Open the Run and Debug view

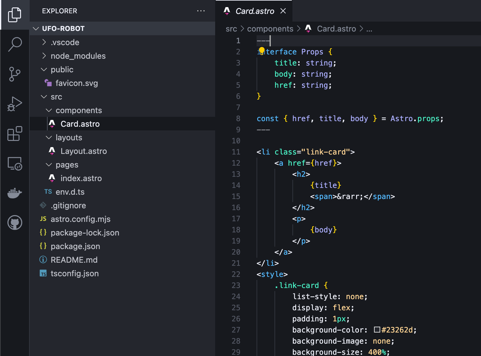coord(15,104)
